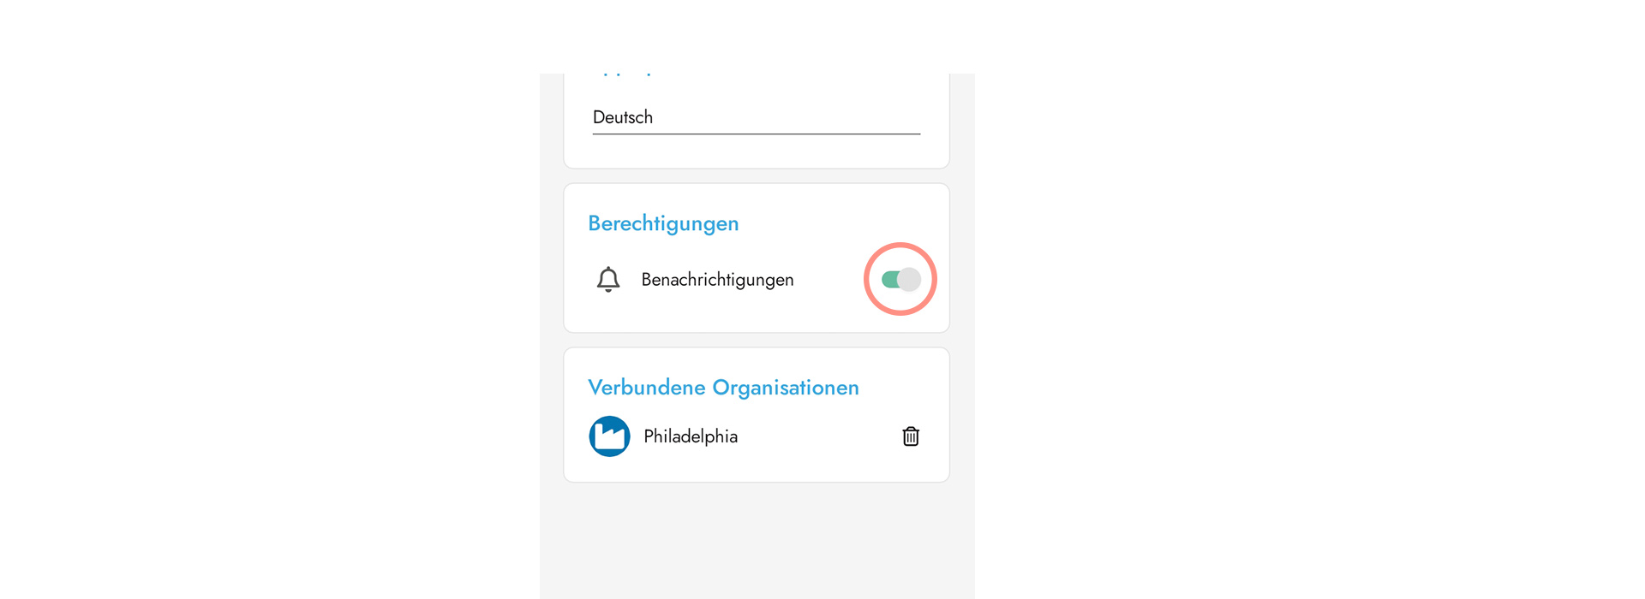Click the cut-off blue label above Deutsch
This screenshot has height=599, width=1645.
pyautogui.click(x=623, y=75)
